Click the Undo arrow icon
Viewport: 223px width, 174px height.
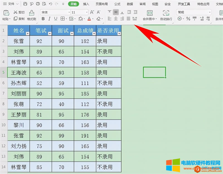[50, 4]
